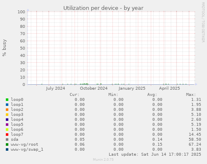Click the www-vg/swap_1 max value 3.83
Viewport: 207px width, 164px height.
click(x=196, y=149)
